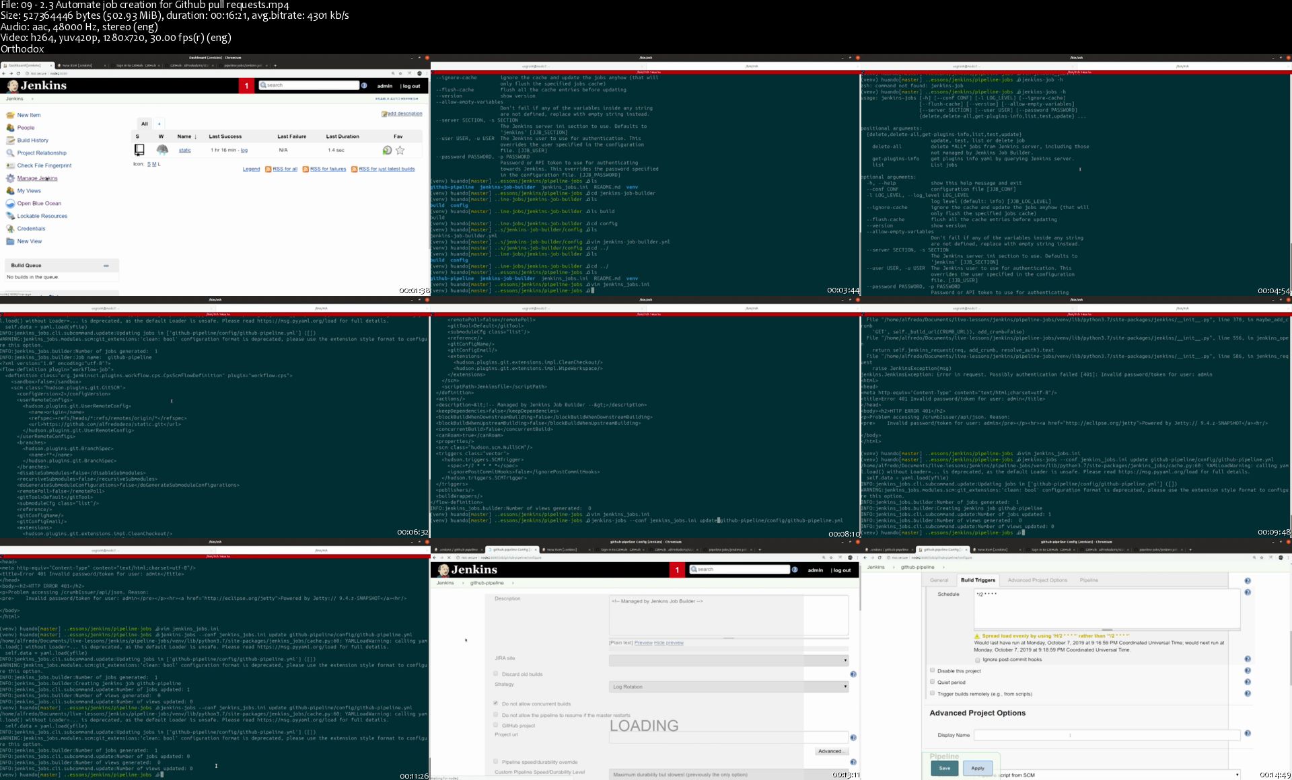Screen dimensions: 1292x780
Task: Open the JIRA site dropdown
Action: (729, 660)
